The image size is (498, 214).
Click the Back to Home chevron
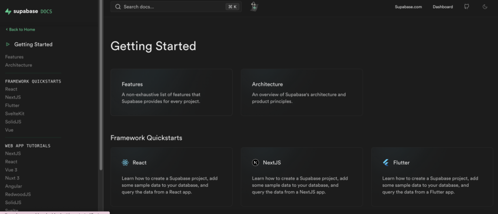[7, 29]
